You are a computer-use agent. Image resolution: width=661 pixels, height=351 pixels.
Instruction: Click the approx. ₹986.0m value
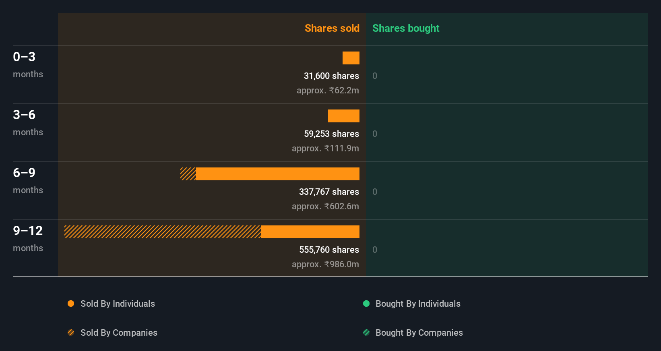coord(325,264)
